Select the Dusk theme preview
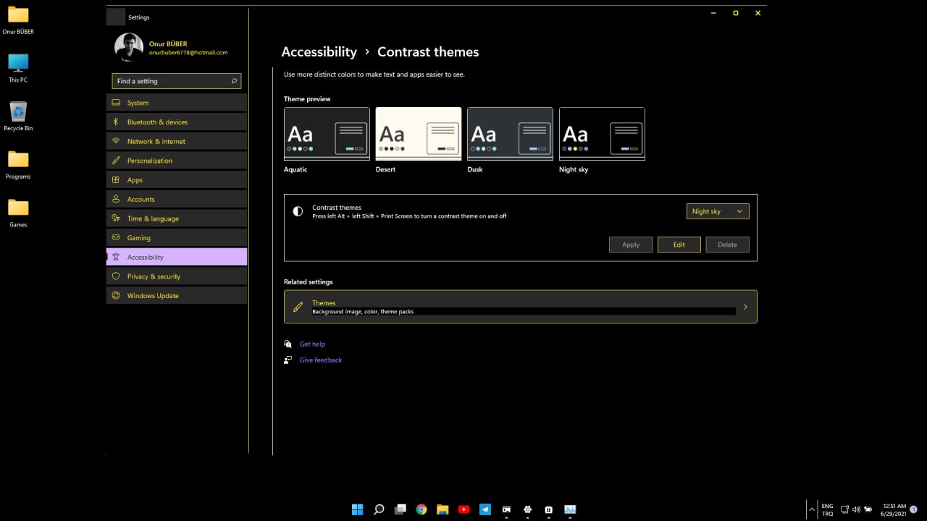 pyautogui.click(x=510, y=133)
